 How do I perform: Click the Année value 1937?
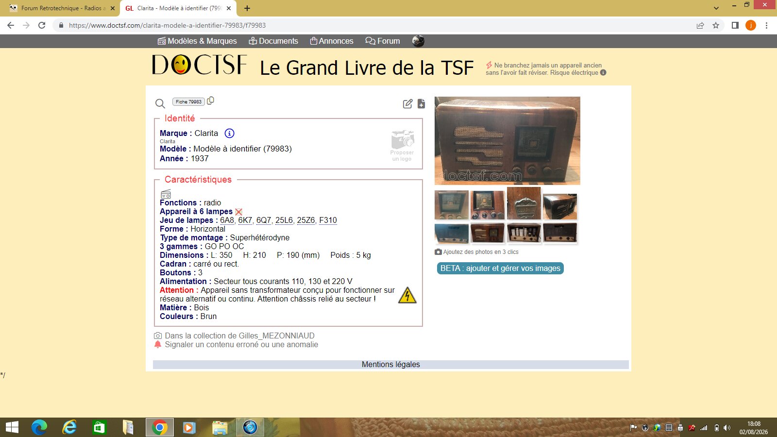(200, 159)
